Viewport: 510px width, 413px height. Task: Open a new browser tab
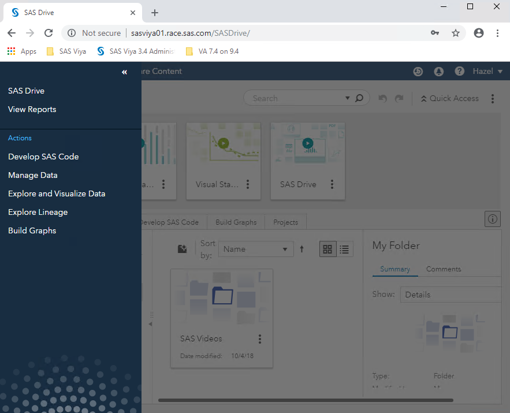pos(155,13)
